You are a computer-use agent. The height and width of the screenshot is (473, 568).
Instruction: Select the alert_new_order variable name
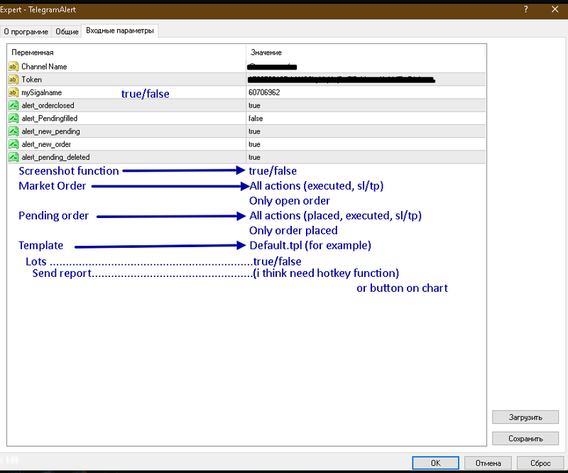click(x=46, y=144)
